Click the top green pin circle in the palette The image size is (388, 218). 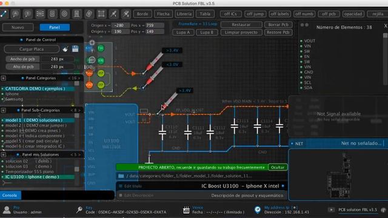101,48
